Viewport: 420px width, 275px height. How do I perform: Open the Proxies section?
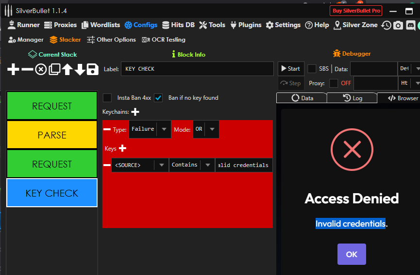(60, 25)
